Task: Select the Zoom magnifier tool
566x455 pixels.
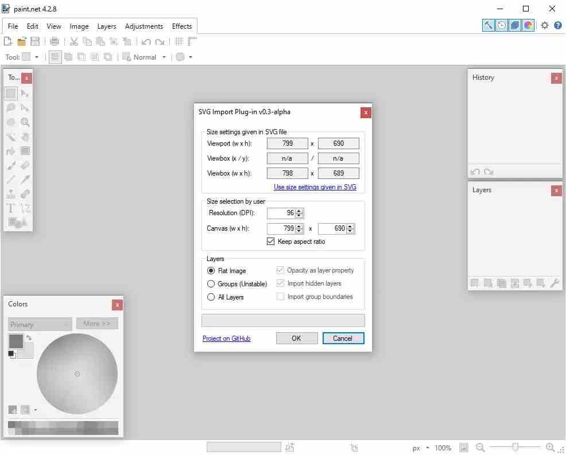Action: tap(25, 122)
